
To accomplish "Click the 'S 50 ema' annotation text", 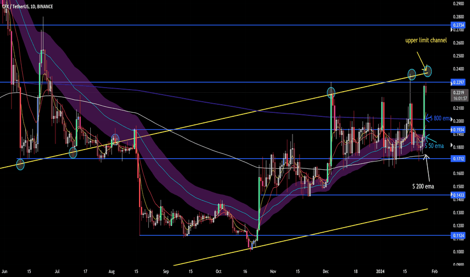I will pyautogui.click(x=434, y=146).
